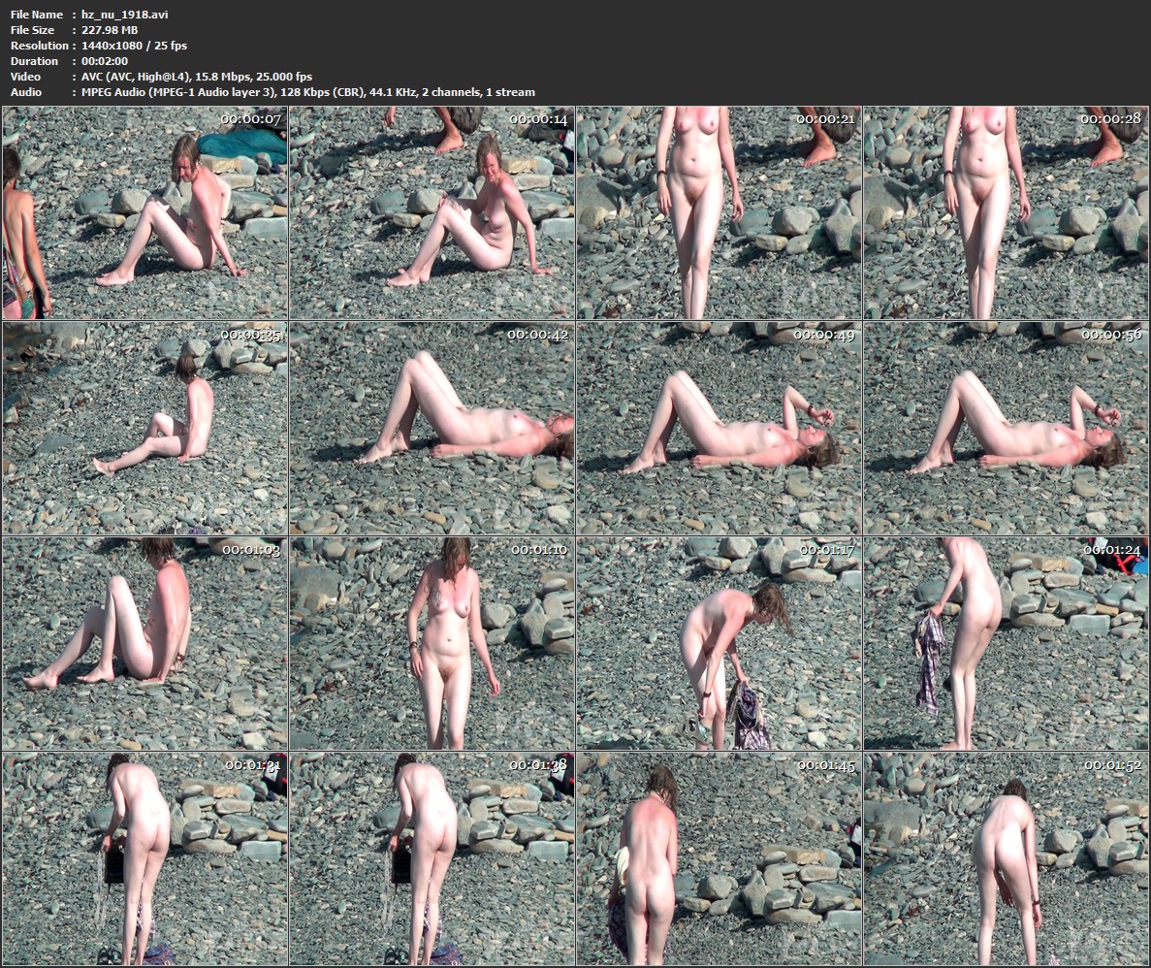Select the frame marked 00:00:14
Screen dimensions: 1151x968
coord(432,212)
